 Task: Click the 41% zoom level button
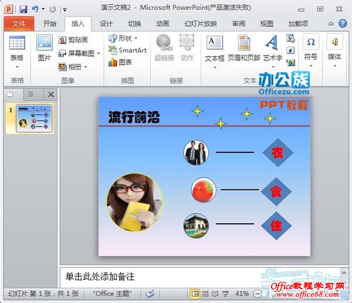242,293
